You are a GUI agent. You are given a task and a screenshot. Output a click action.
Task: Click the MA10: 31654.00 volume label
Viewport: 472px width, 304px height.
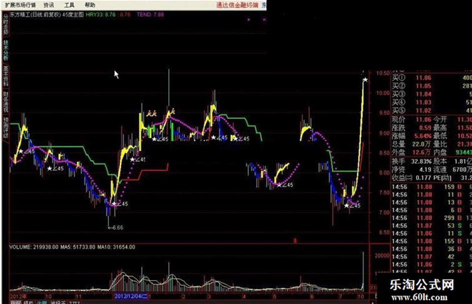point(116,247)
